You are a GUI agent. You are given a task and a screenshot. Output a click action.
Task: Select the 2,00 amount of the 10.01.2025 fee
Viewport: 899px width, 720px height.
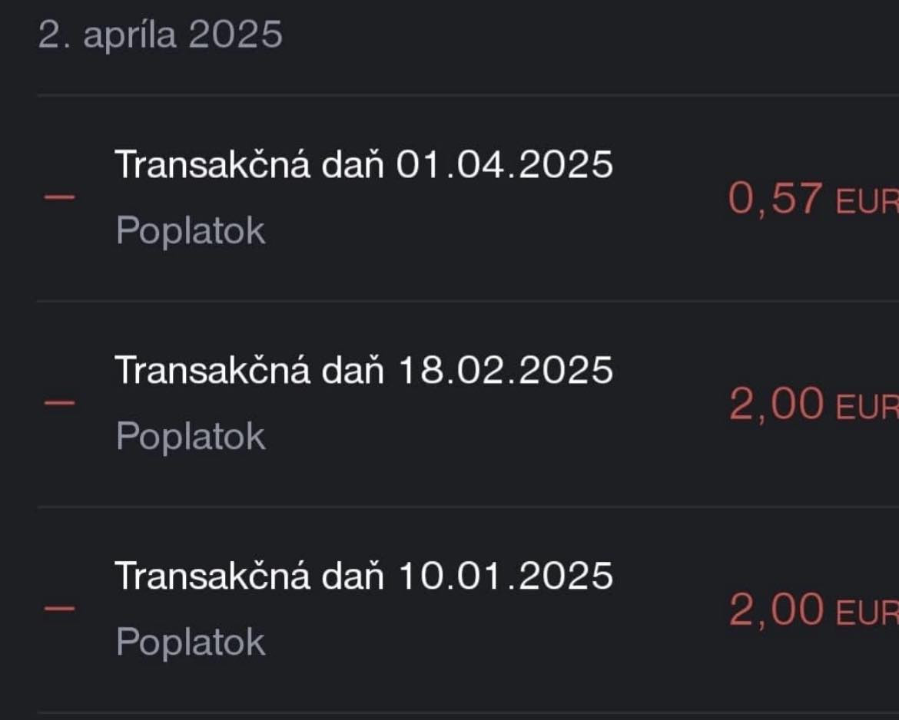click(x=775, y=610)
